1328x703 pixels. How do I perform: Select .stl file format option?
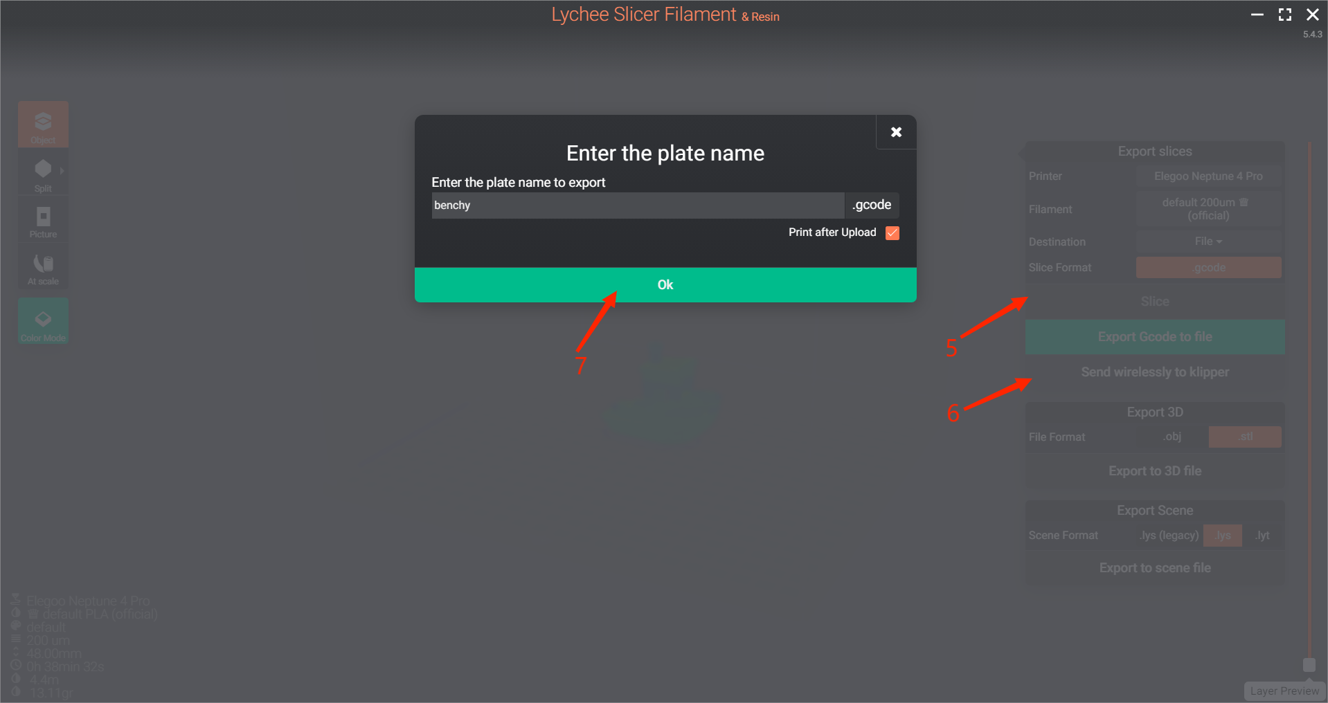pyautogui.click(x=1245, y=437)
